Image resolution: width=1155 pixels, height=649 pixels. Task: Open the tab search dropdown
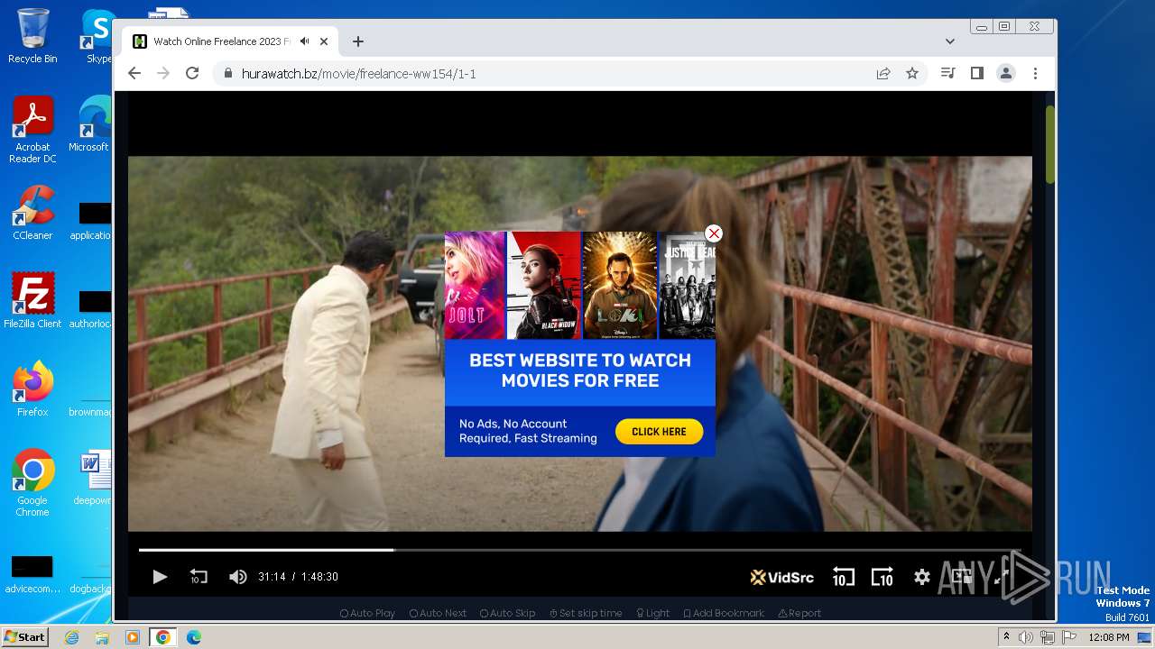click(950, 41)
